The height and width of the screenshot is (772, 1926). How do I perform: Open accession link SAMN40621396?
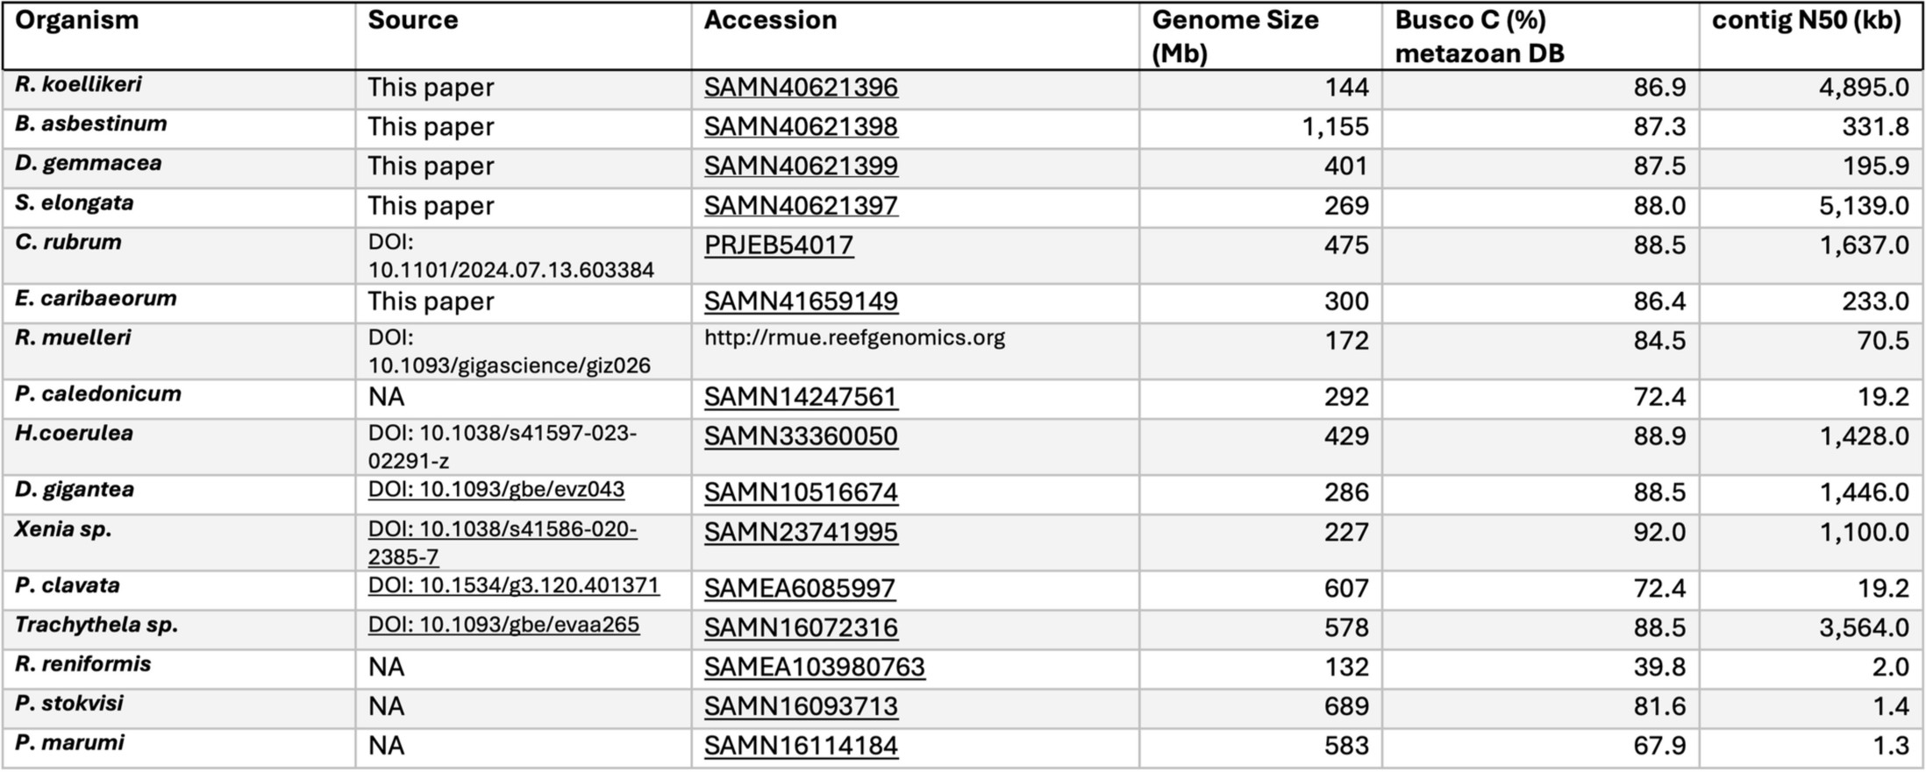pyautogui.click(x=801, y=88)
